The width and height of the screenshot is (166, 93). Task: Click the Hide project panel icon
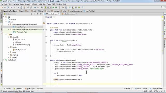pos(41,14)
